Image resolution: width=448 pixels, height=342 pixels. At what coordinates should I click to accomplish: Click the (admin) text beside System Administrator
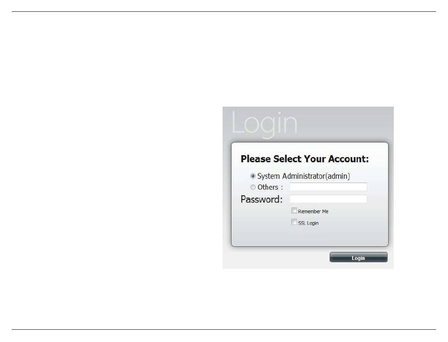click(x=338, y=176)
